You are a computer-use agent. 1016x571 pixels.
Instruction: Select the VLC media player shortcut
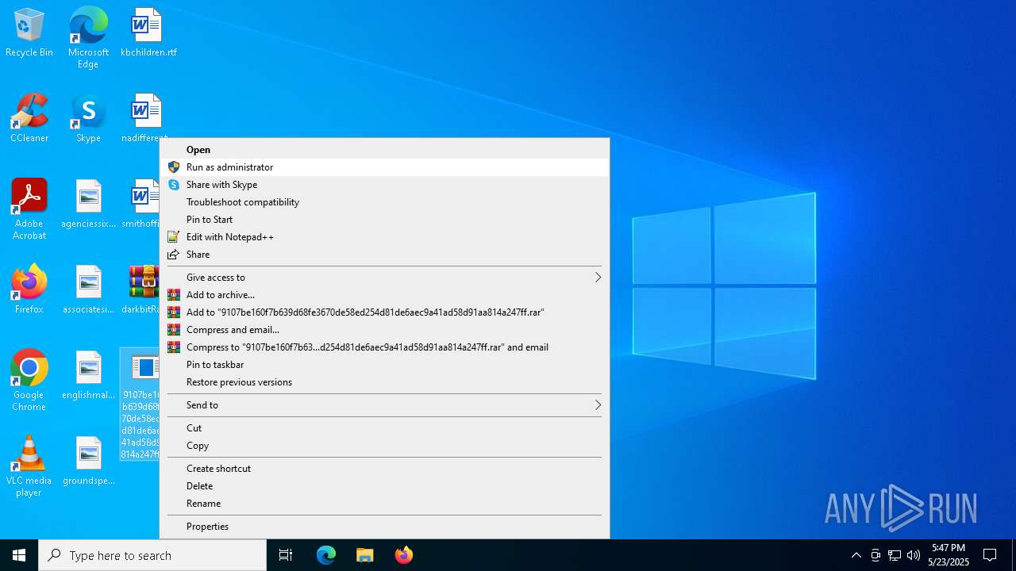click(x=29, y=466)
